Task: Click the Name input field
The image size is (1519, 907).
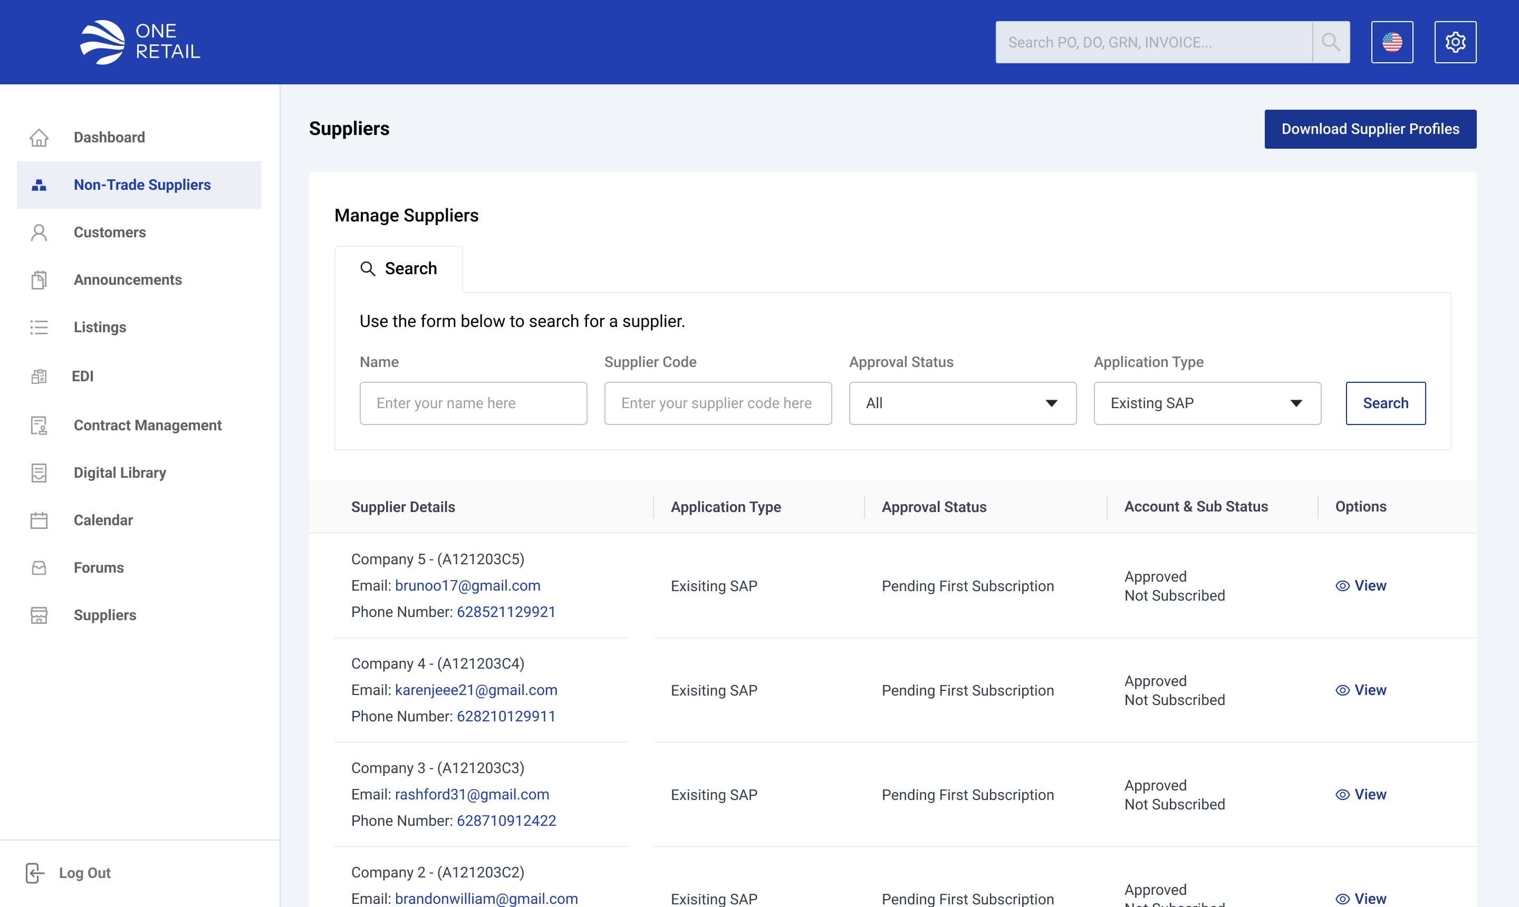Action: (473, 403)
